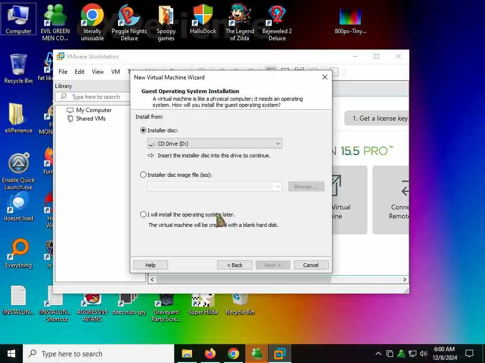Open the volume control in system tray
This screenshot has width=485, height=363.
[424, 354]
